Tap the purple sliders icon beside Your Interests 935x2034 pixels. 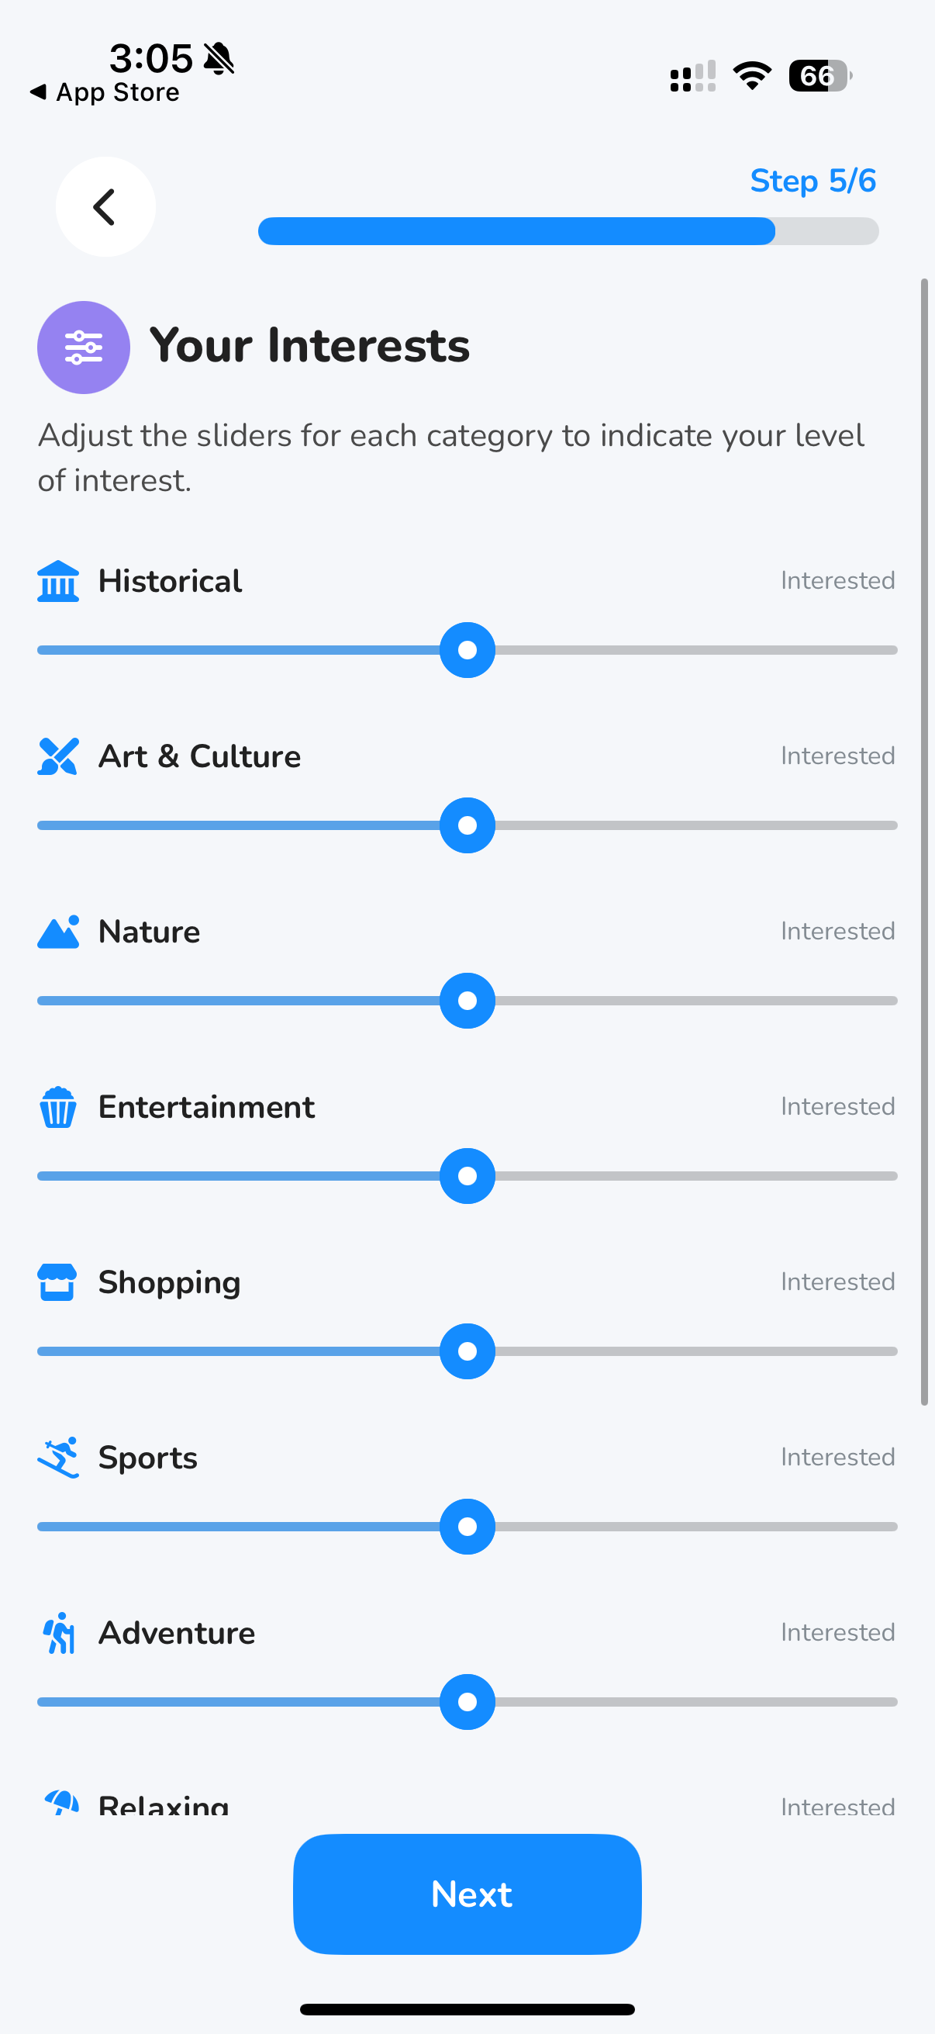pyautogui.click(x=84, y=348)
